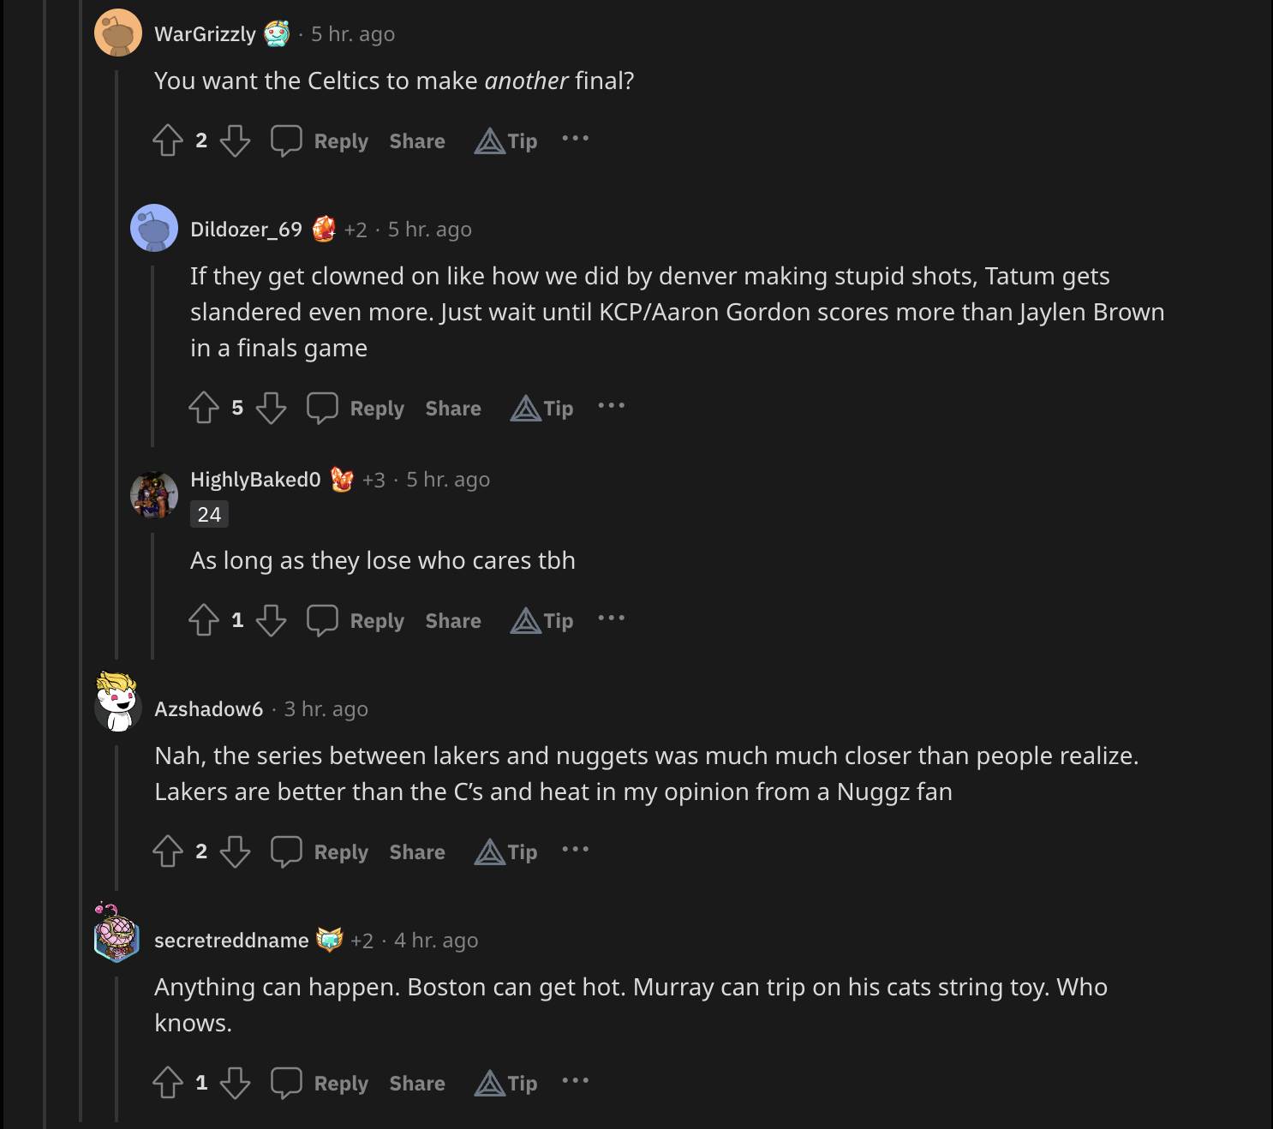
Task: Downvote HighlyBaked0's comment
Action: 271,620
